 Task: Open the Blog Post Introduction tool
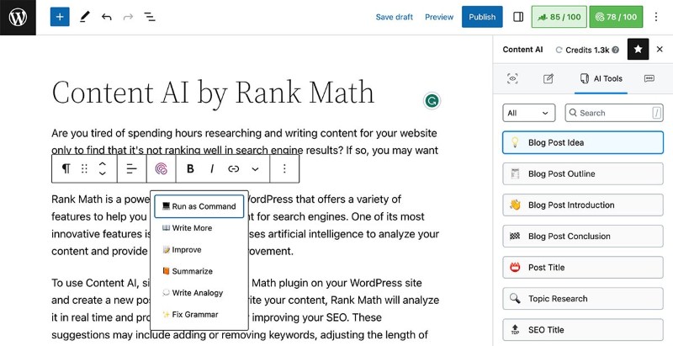583,205
